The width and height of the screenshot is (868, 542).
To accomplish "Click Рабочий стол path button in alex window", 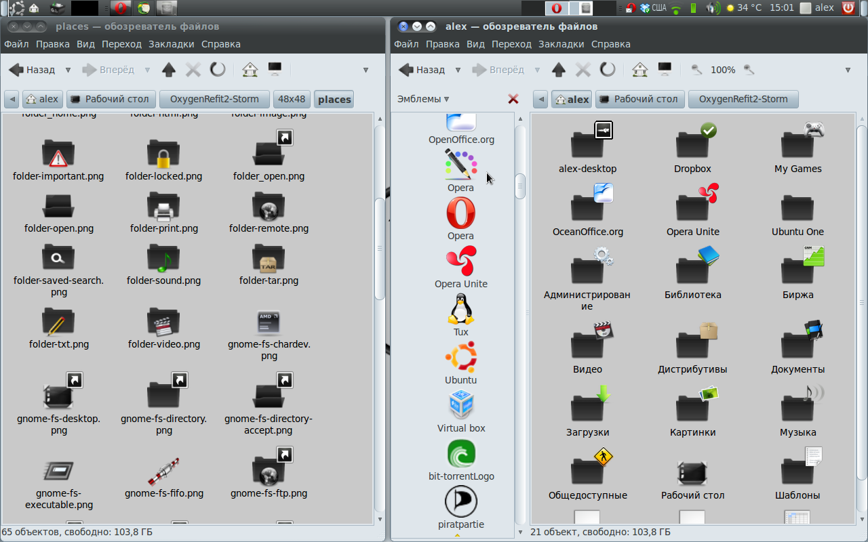I will 639,99.
